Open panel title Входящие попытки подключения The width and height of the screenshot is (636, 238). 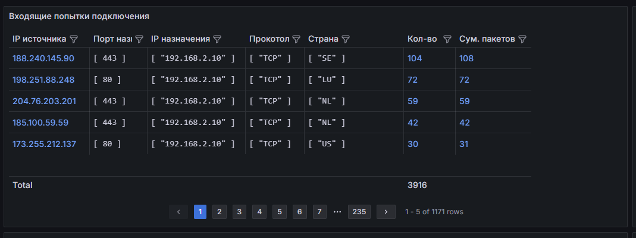pyautogui.click(x=79, y=17)
